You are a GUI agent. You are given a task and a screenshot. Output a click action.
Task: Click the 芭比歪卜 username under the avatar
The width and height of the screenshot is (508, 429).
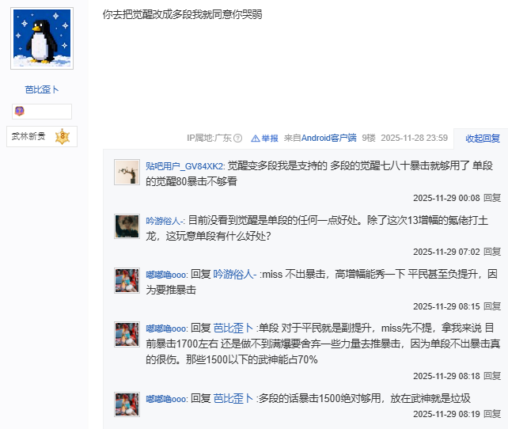click(42, 89)
